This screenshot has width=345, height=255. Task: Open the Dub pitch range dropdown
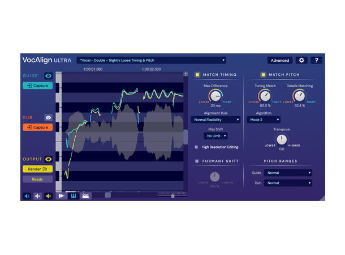[x=288, y=183]
